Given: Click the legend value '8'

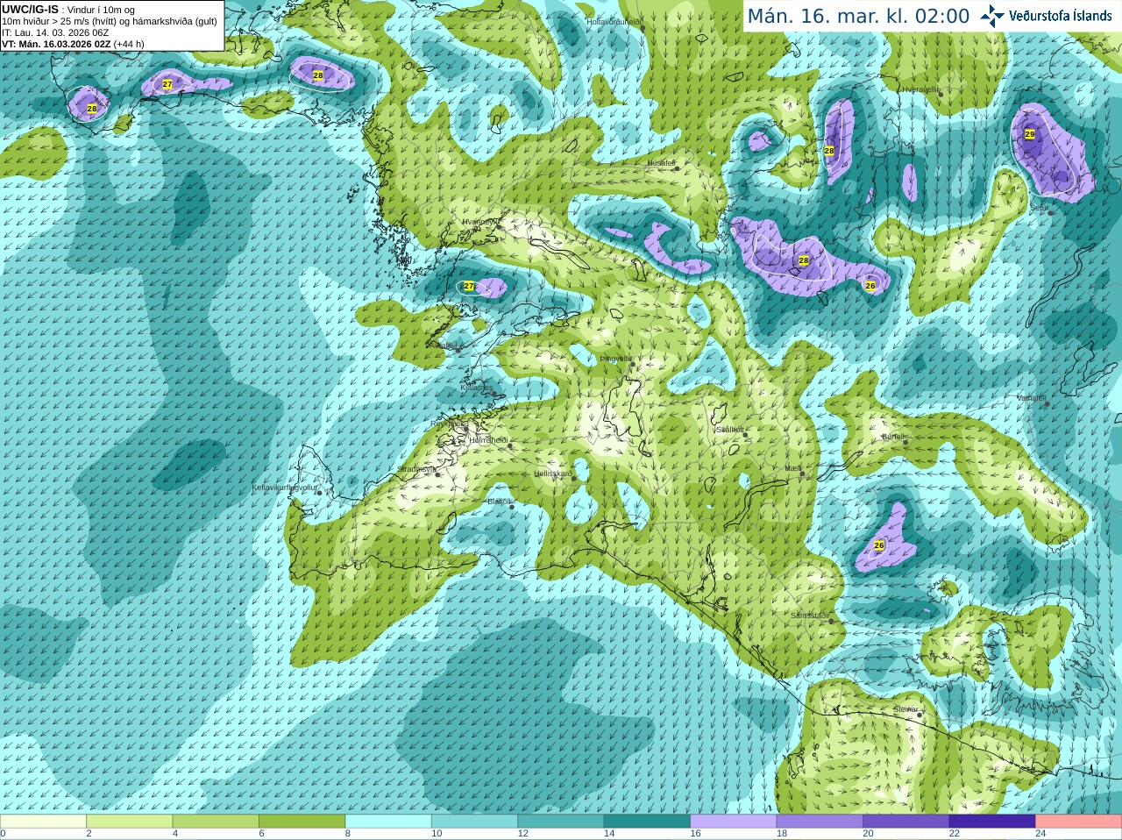Looking at the screenshot, I should (347, 833).
